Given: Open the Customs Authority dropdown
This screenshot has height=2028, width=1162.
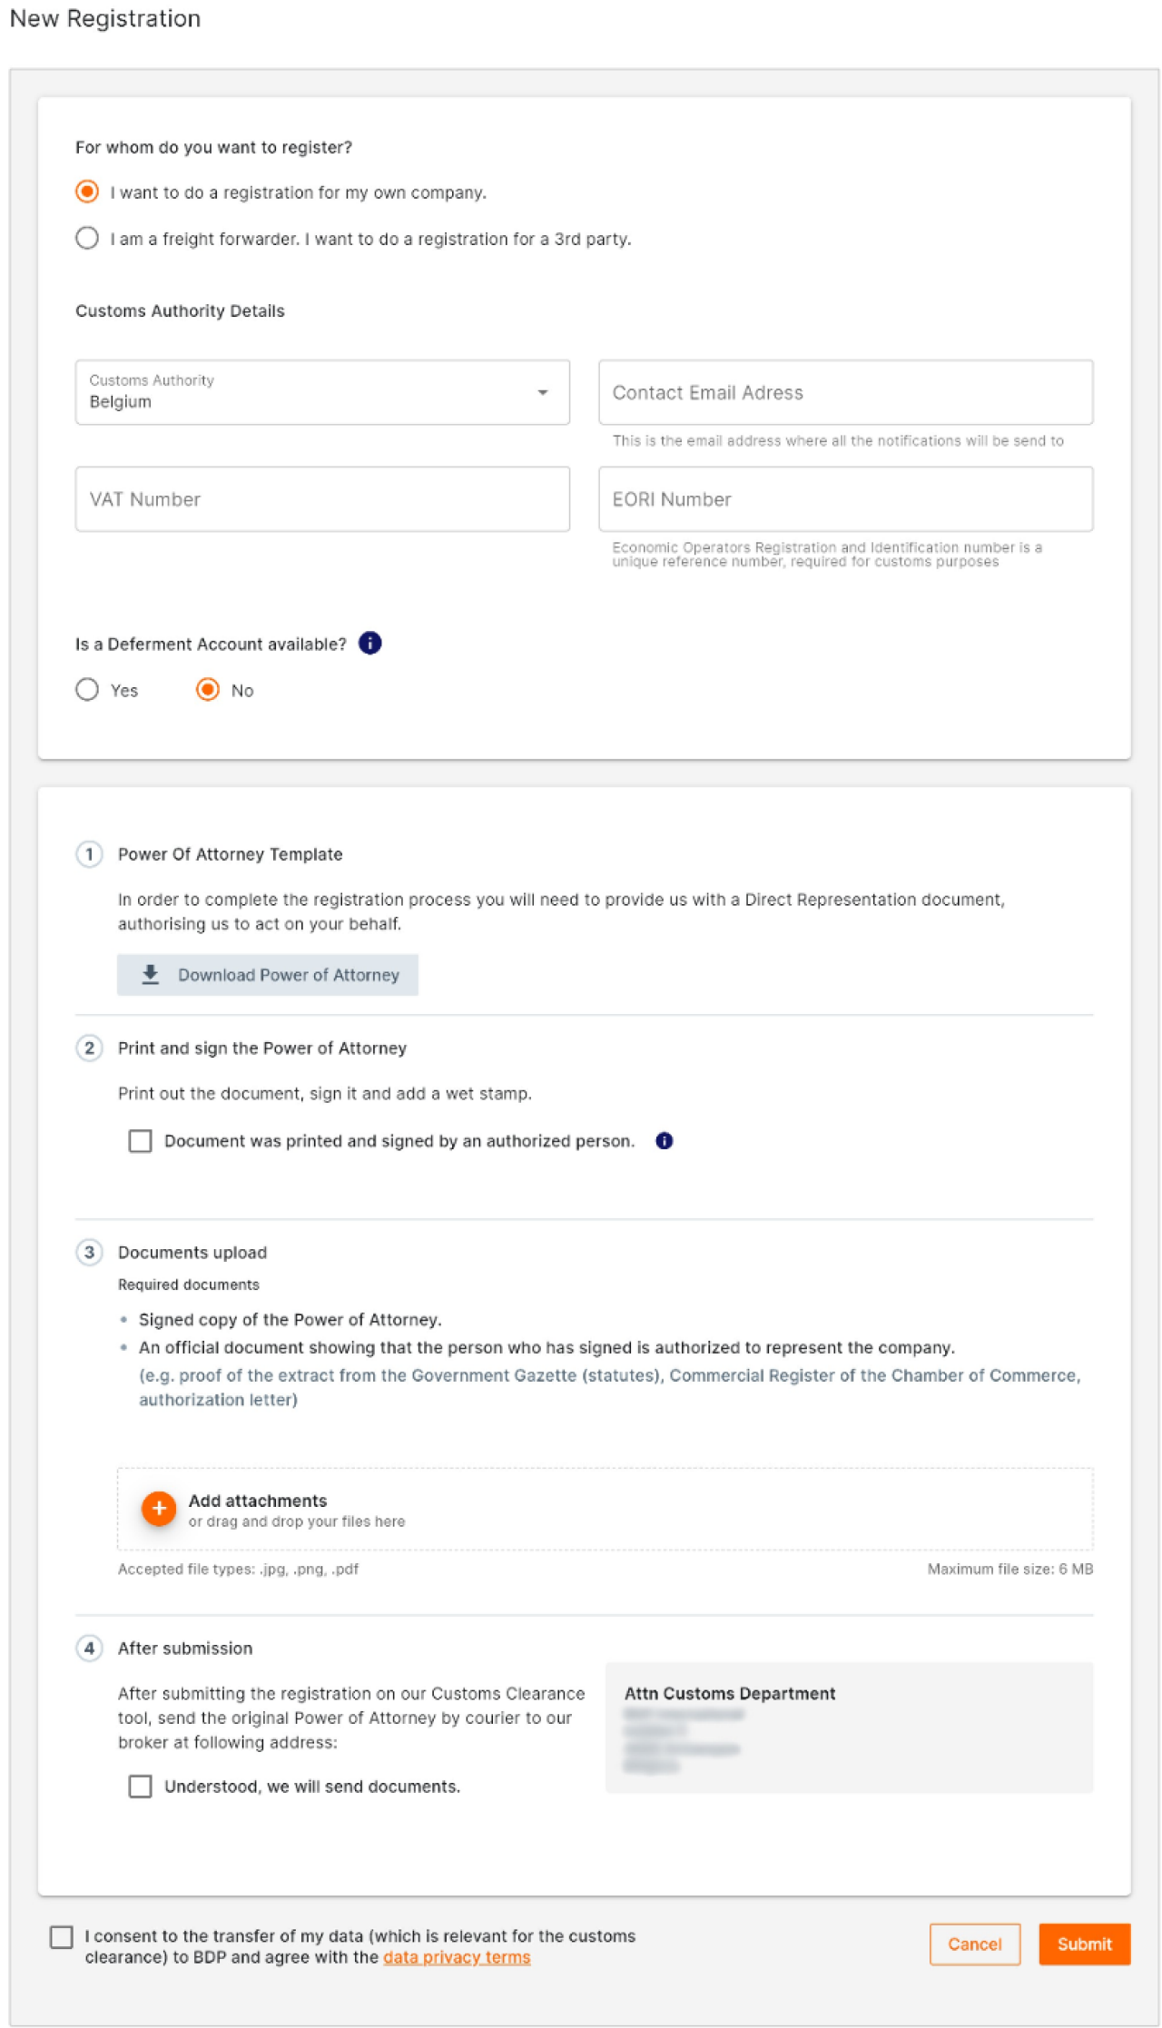Looking at the screenshot, I should point(542,392).
